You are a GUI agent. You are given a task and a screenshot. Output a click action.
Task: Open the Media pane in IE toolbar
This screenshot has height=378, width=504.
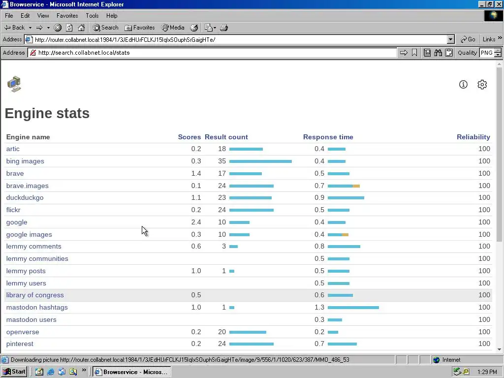pos(173,28)
